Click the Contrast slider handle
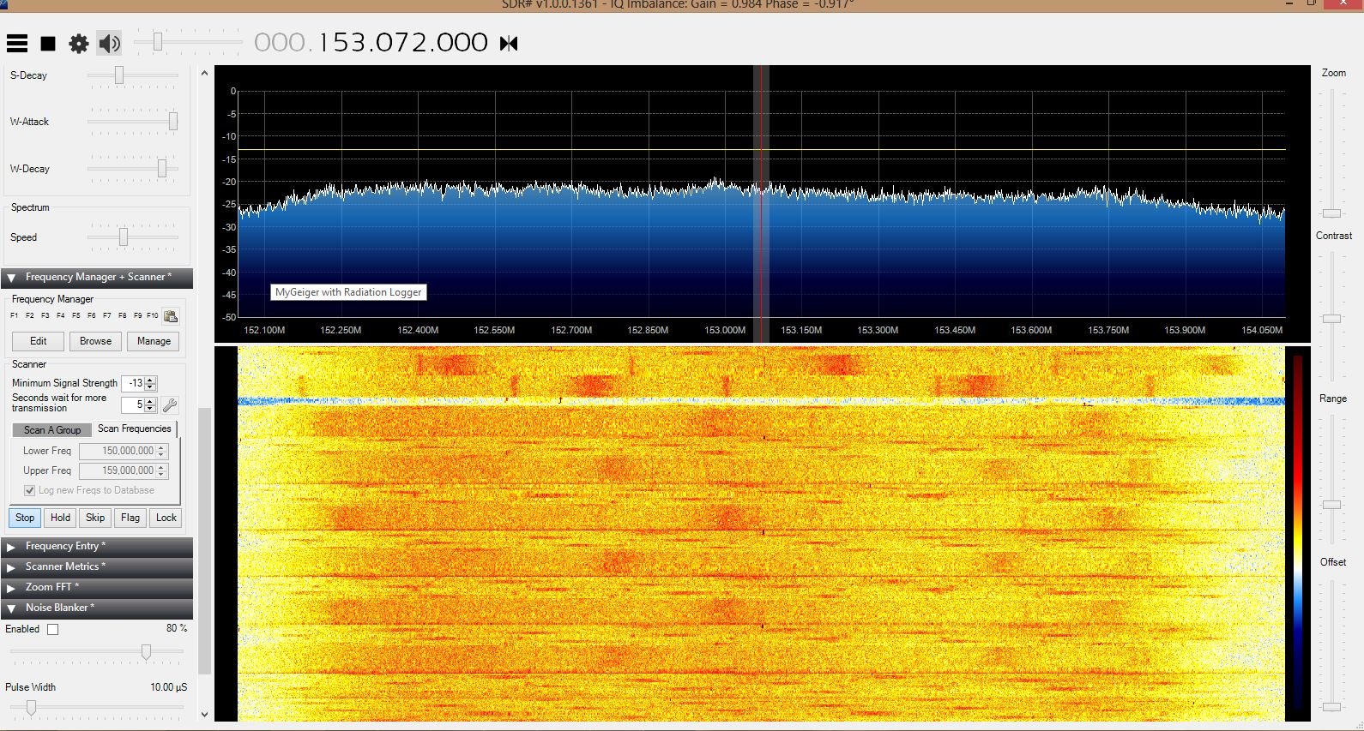 click(1331, 318)
